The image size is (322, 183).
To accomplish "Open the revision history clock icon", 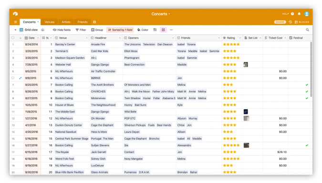I will [290, 22].
